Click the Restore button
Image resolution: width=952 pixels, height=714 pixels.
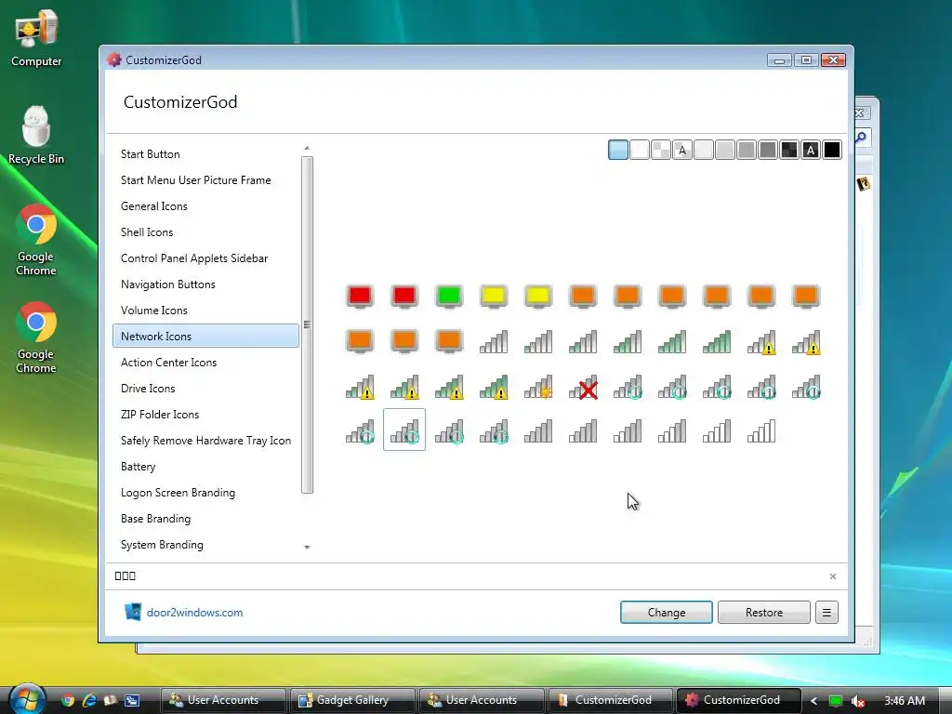pyautogui.click(x=764, y=613)
